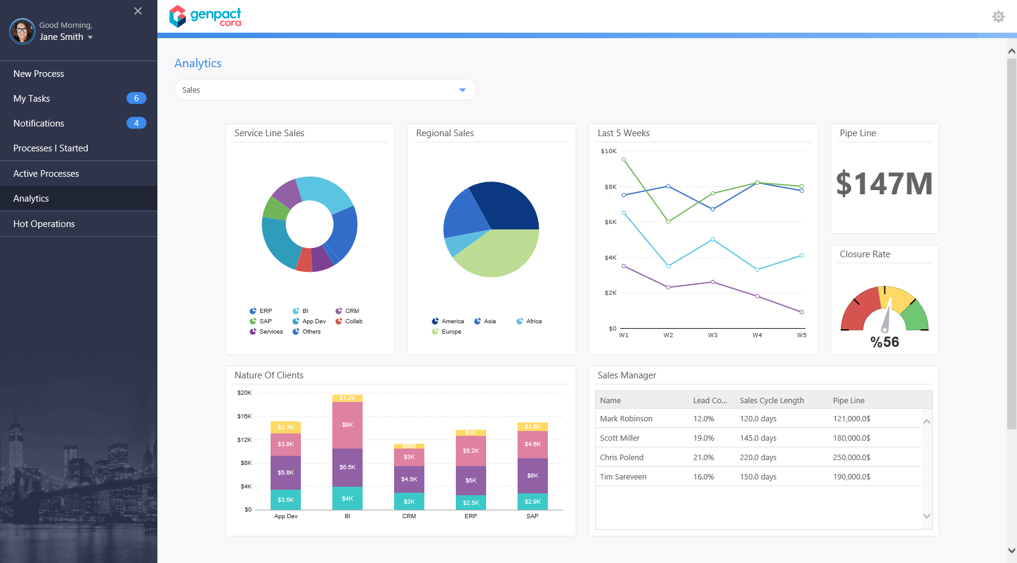Click the Closure Rate gauge
The width and height of the screenshot is (1017, 563).
(x=884, y=309)
